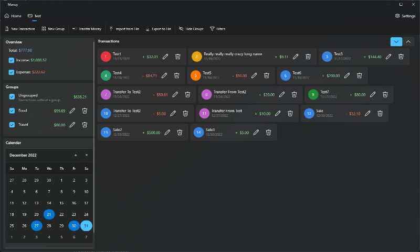Click Export to File

click(158, 29)
